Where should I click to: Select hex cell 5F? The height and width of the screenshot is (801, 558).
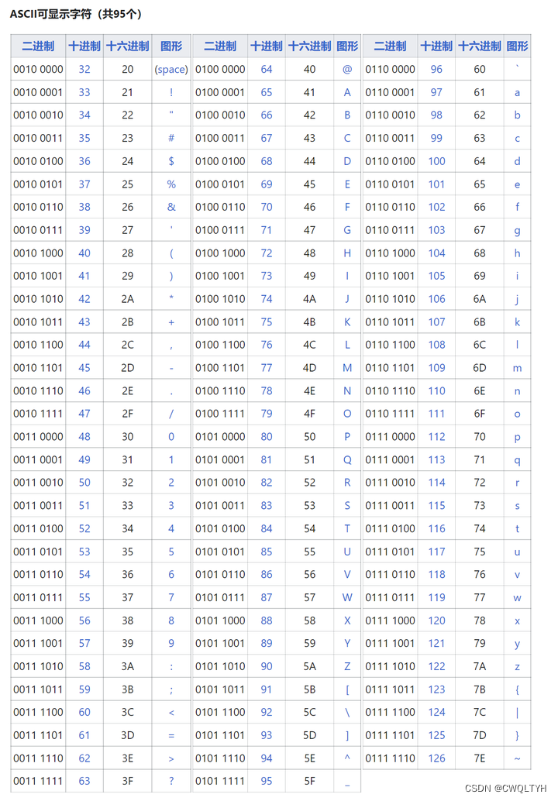(x=309, y=781)
